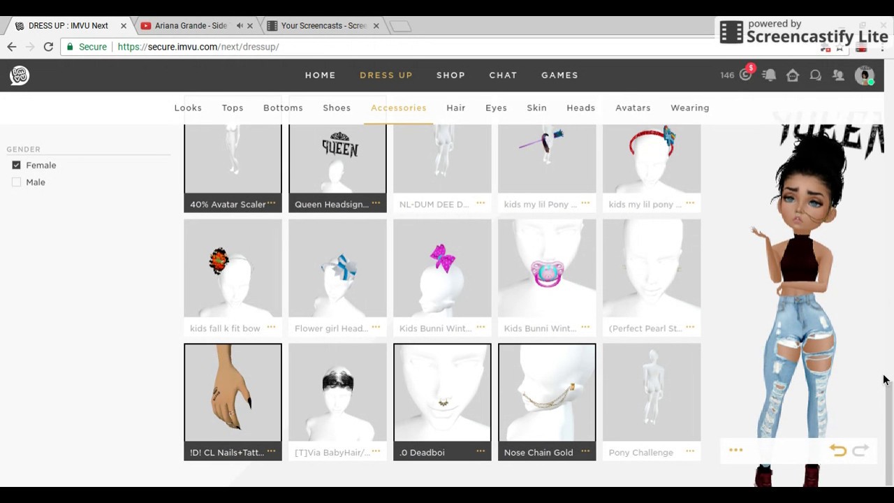The height and width of the screenshot is (503, 894).
Task: Switch to Shoes category tab
Action: [x=337, y=108]
